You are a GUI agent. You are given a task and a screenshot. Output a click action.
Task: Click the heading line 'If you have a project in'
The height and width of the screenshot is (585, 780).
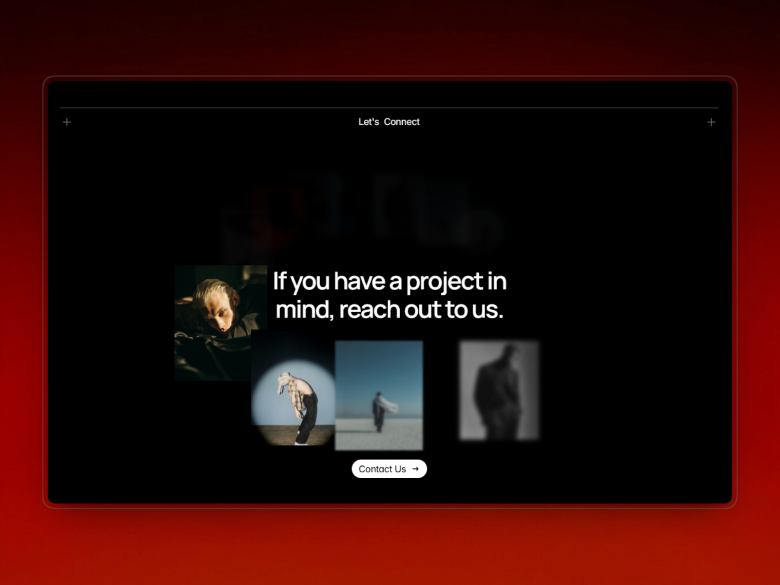pyautogui.click(x=390, y=281)
